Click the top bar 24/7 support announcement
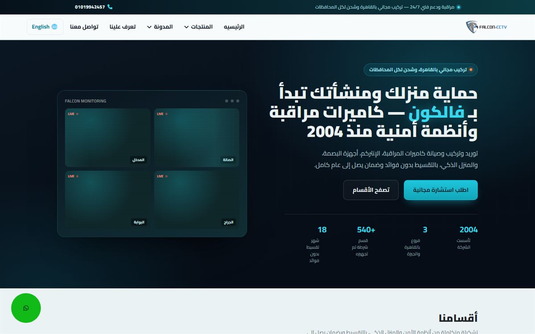 tap(388, 7)
